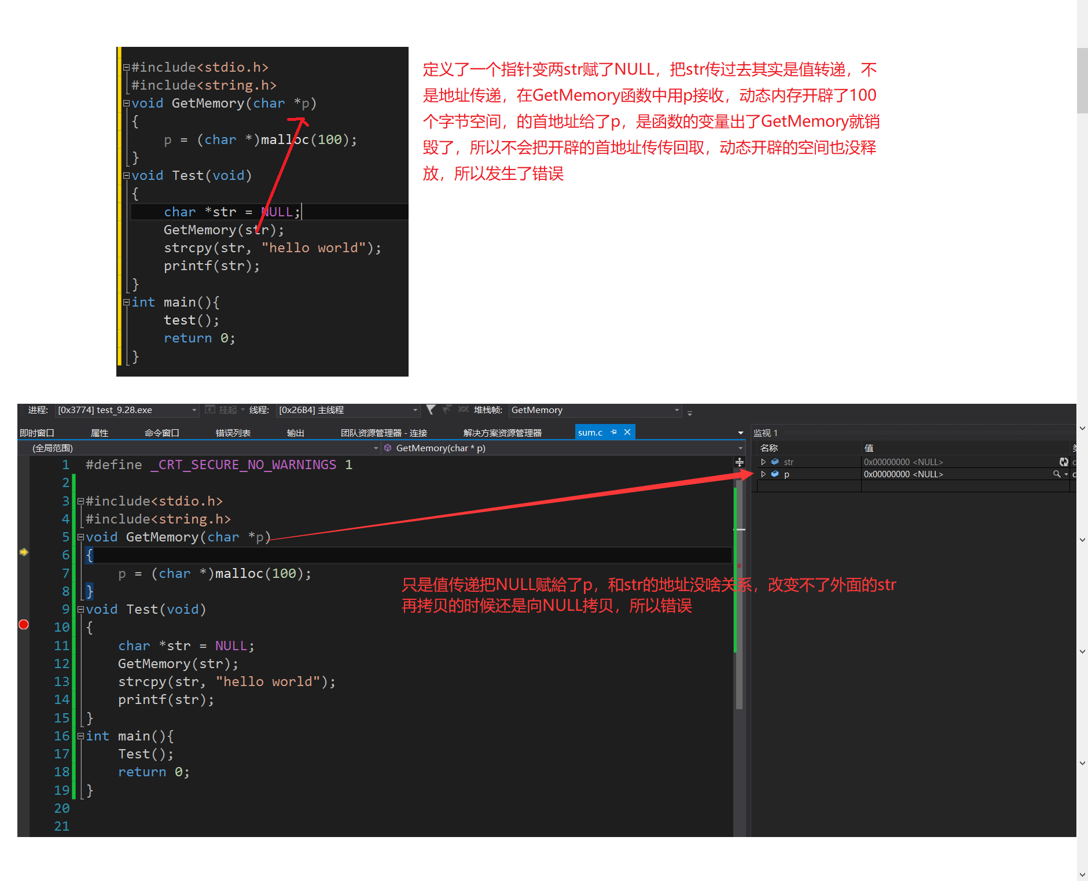Open the 解决方案资源管理器 tab

coord(502,433)
